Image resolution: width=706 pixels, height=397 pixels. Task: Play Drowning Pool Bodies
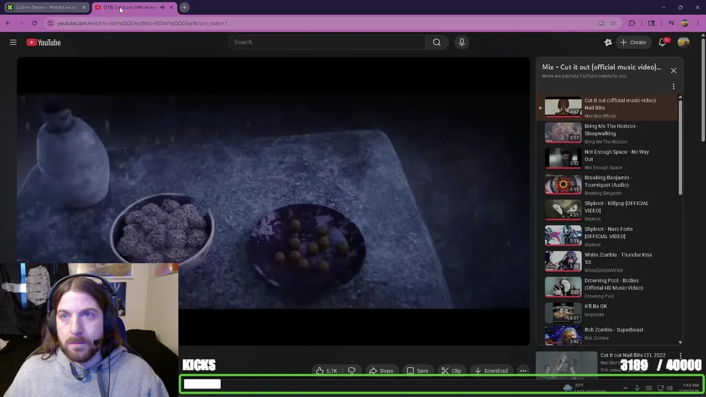pyautogui.click(x=607, y=287)
